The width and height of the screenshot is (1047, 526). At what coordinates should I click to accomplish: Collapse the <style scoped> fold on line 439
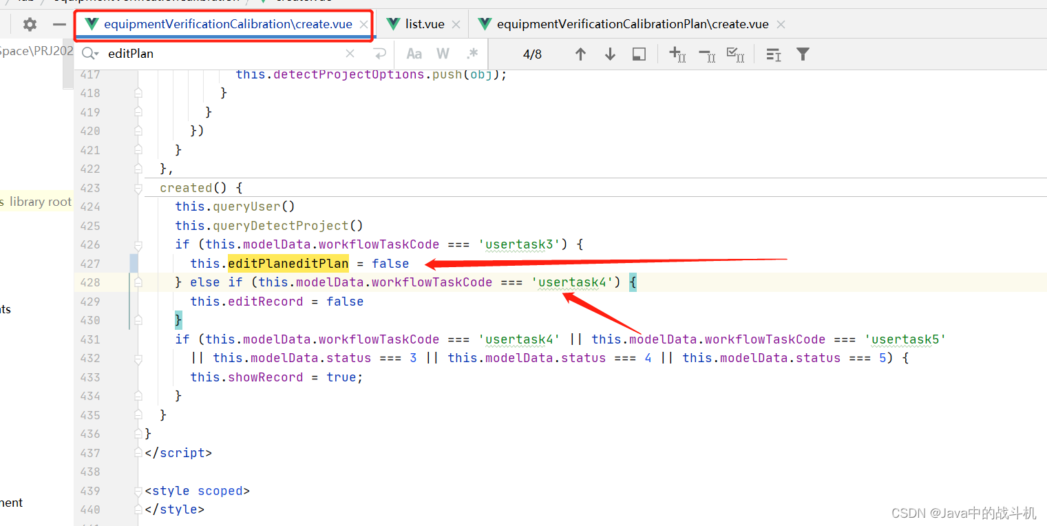pyautogui.click(x=138, y=491)
